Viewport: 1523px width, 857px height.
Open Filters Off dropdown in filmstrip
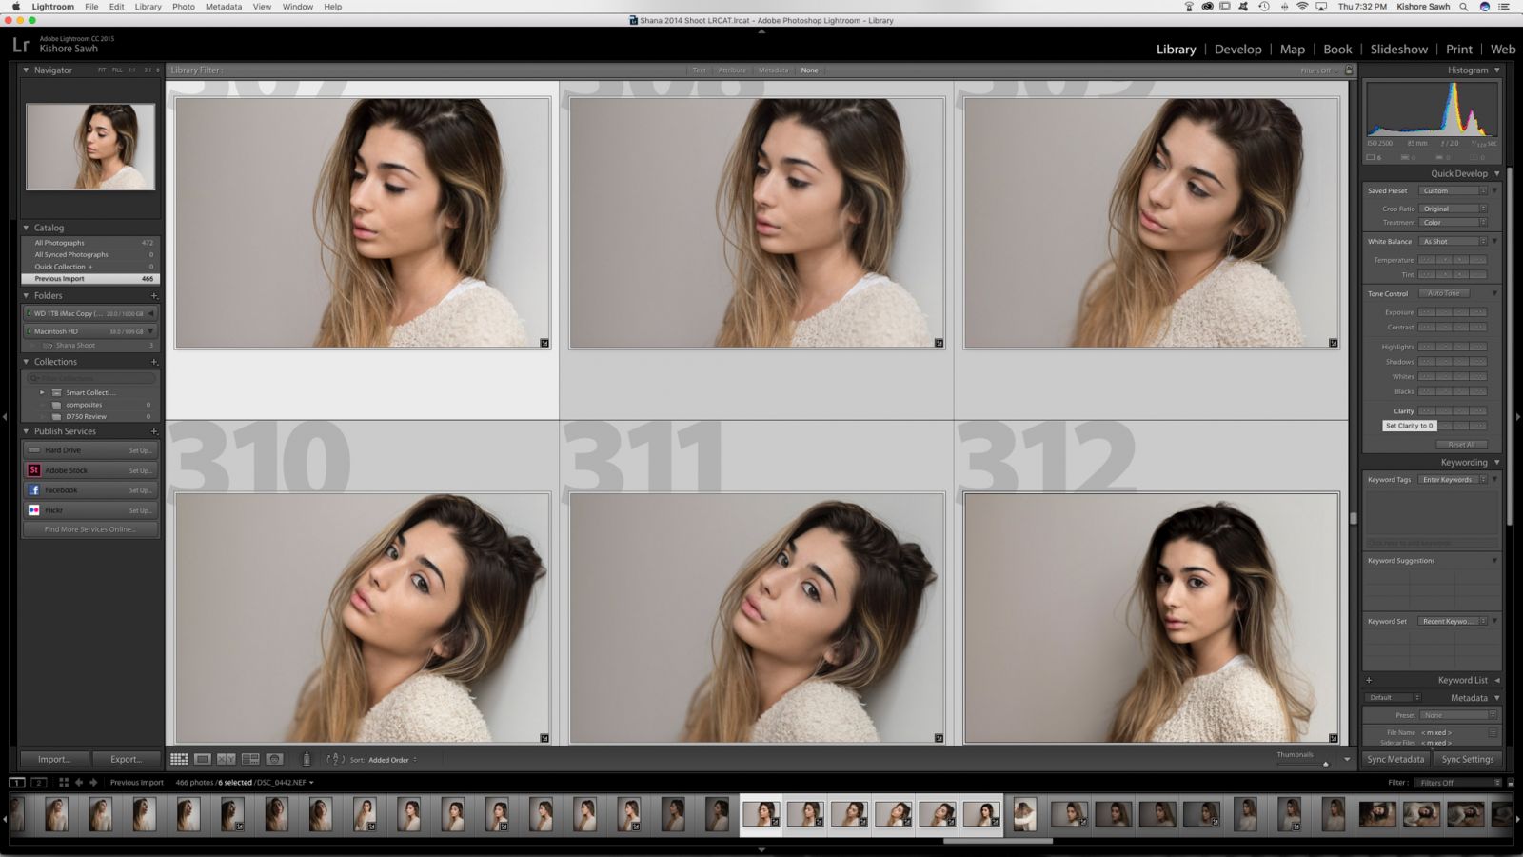(1457, 783)
